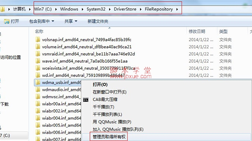Sort by 类型 column header
Image resolution: width=252 pixels, height=141 pixels.
pyautogui.click(x=223, y=31)
